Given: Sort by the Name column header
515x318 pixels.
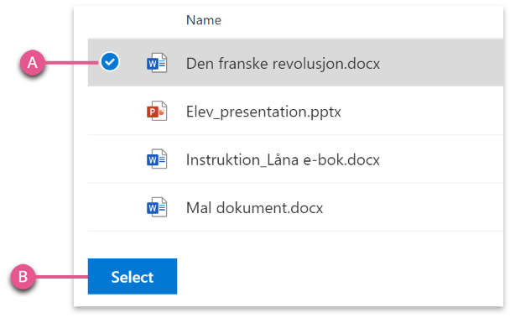Looking at the screenshot, I should [204, 20].
